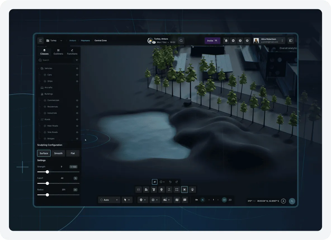
Task: Select the location pin circle tool icon
Action: (192, 189)
